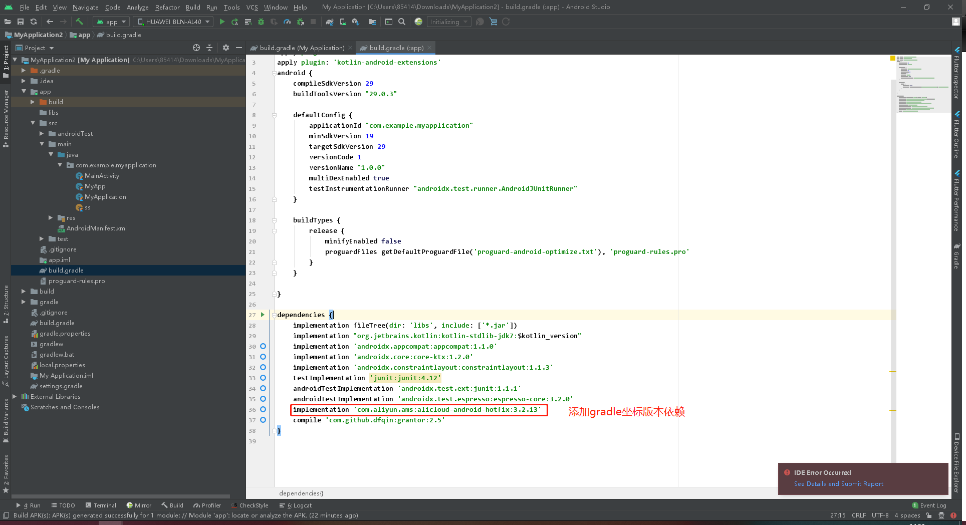Viewport: 966px width, 525px height.
Task: Toggle the Flutter Inspector side panel
Action: coord(956,73)
